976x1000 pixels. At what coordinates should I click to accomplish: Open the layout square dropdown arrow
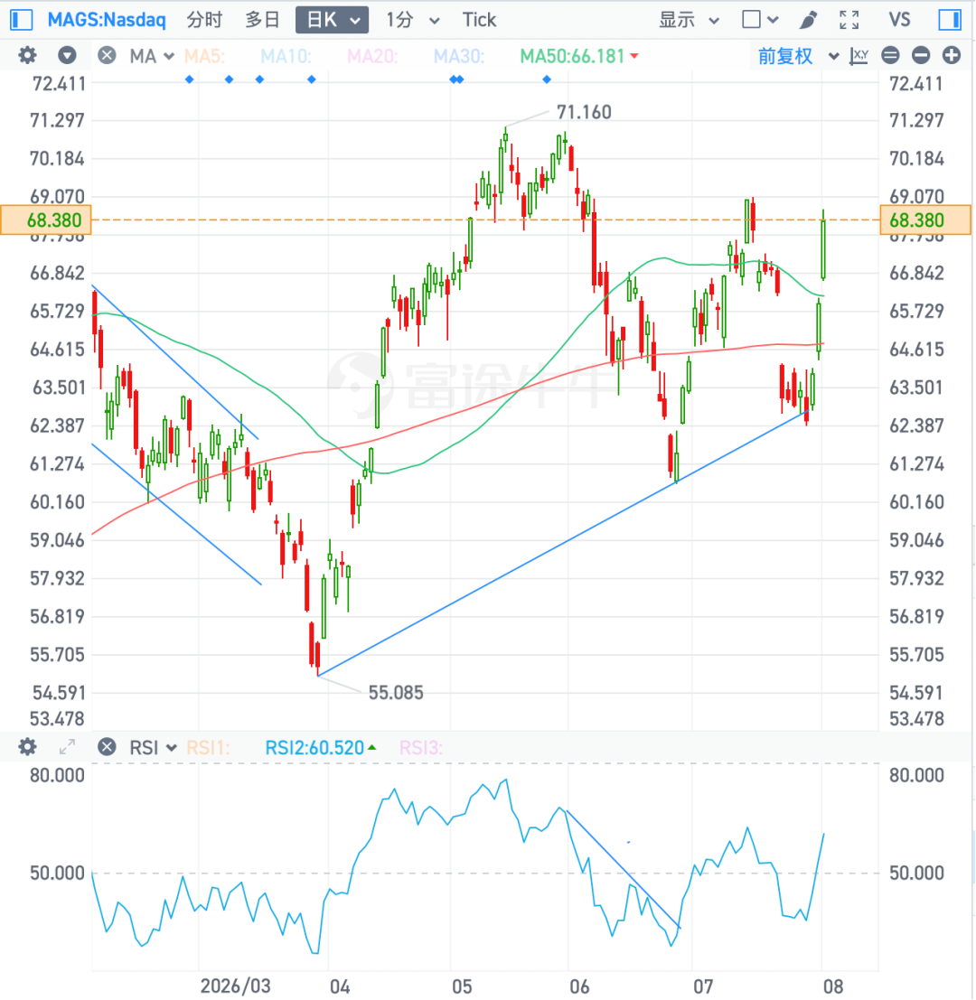coord(773,21)
